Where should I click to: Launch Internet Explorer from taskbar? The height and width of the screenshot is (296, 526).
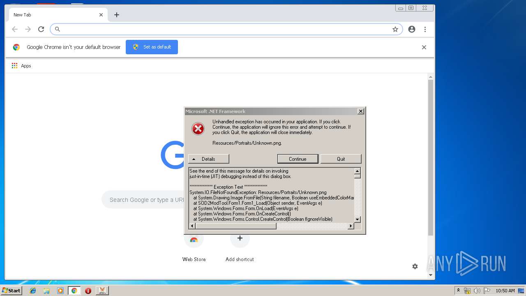pos(33,291)
